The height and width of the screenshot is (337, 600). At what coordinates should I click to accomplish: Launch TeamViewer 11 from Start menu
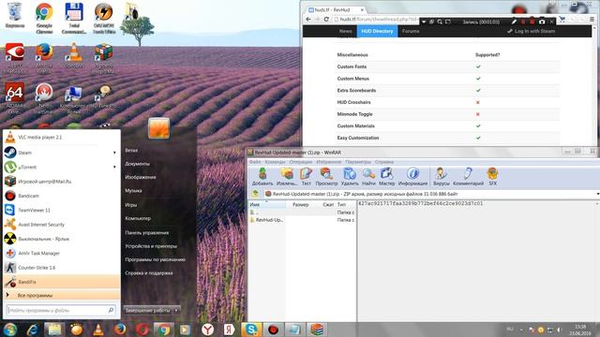coord(62,210)
